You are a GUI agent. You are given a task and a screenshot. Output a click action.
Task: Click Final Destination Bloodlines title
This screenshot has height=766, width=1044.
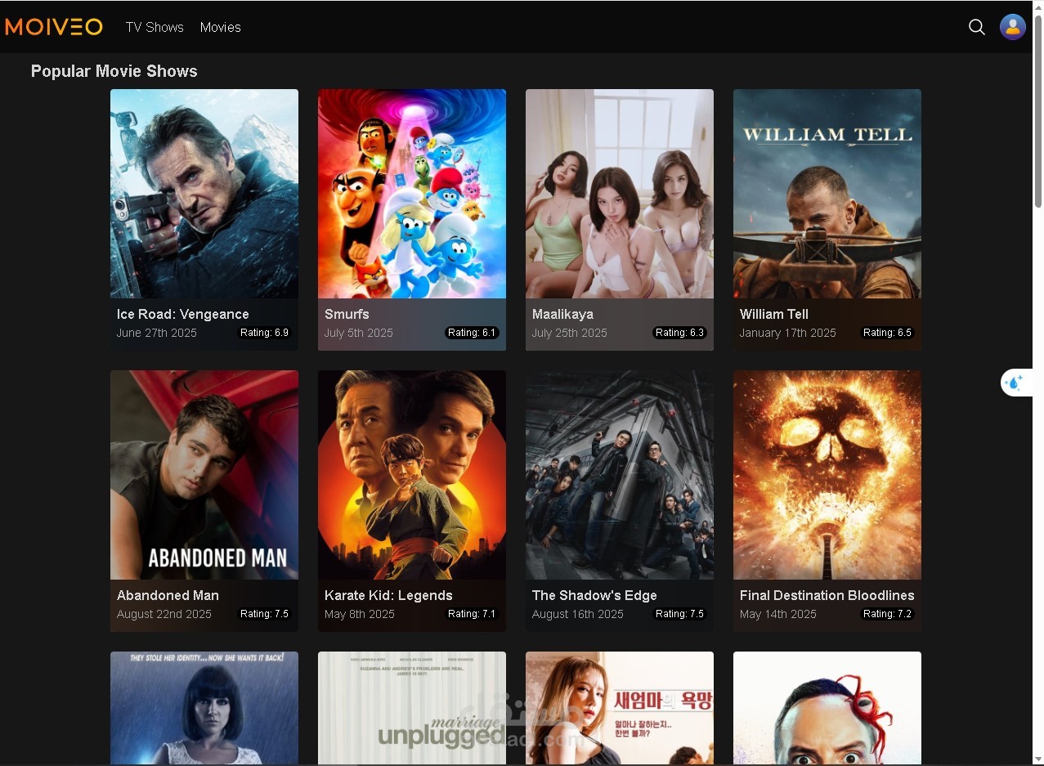(x=827, y=595)
